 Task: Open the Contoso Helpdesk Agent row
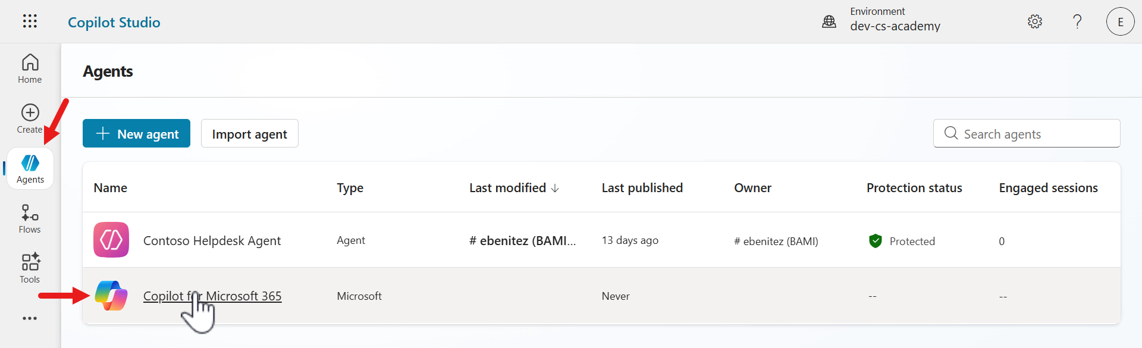click(212, 240)
